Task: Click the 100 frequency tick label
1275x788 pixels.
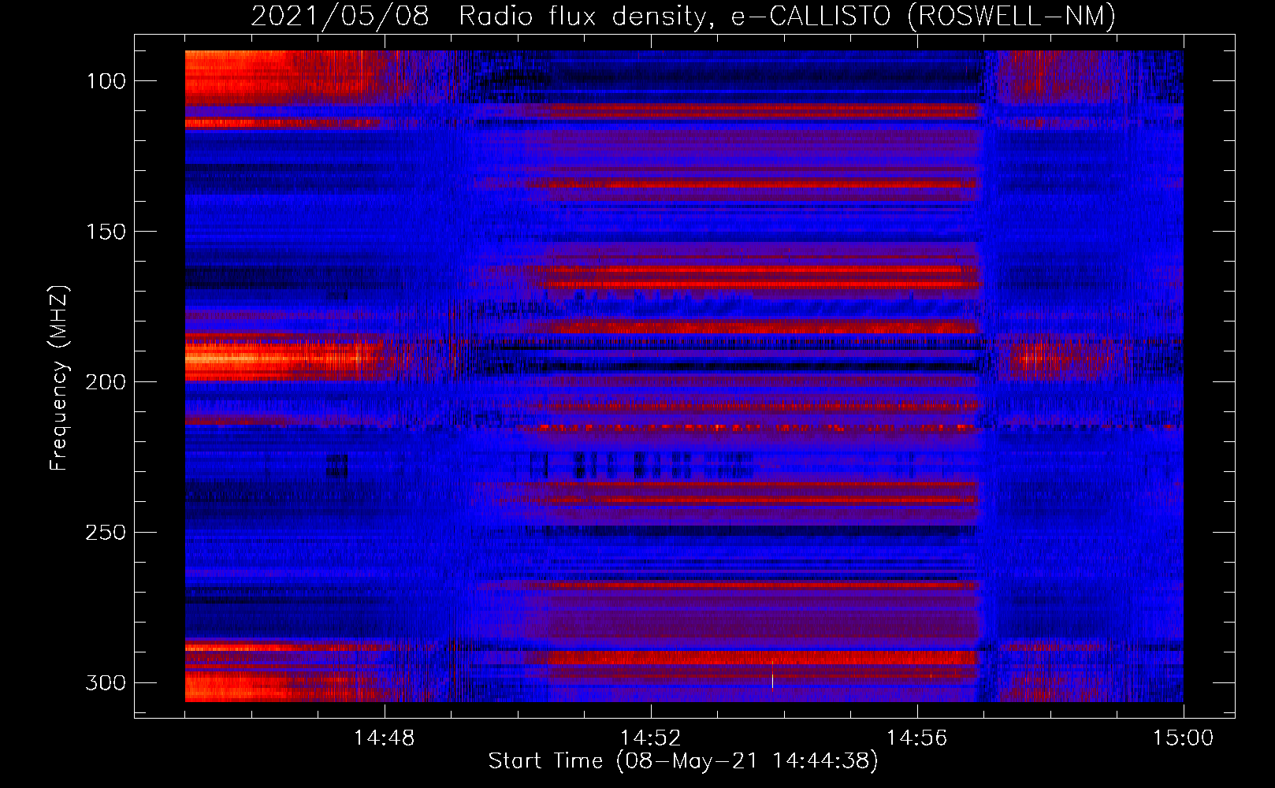Action: 105,81
